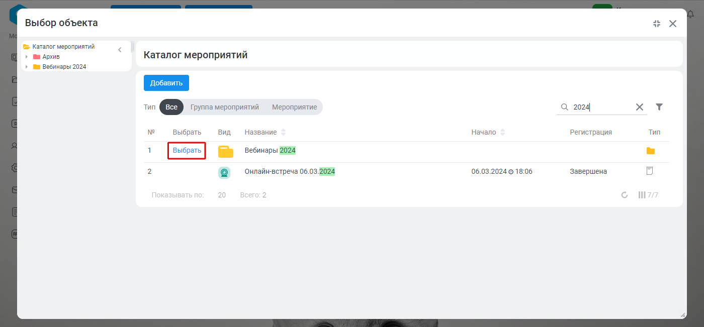Click the "Регистрация" column header
This screenshot has width=704, height=327.
click(591, 132)
